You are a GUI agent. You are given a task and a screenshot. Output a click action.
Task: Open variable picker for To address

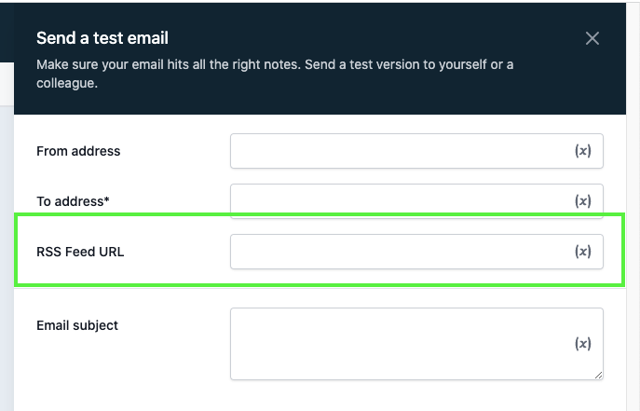[582, 201]
